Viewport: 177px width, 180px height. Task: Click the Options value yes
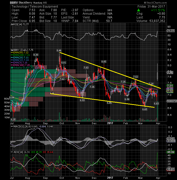pos(110,10)
